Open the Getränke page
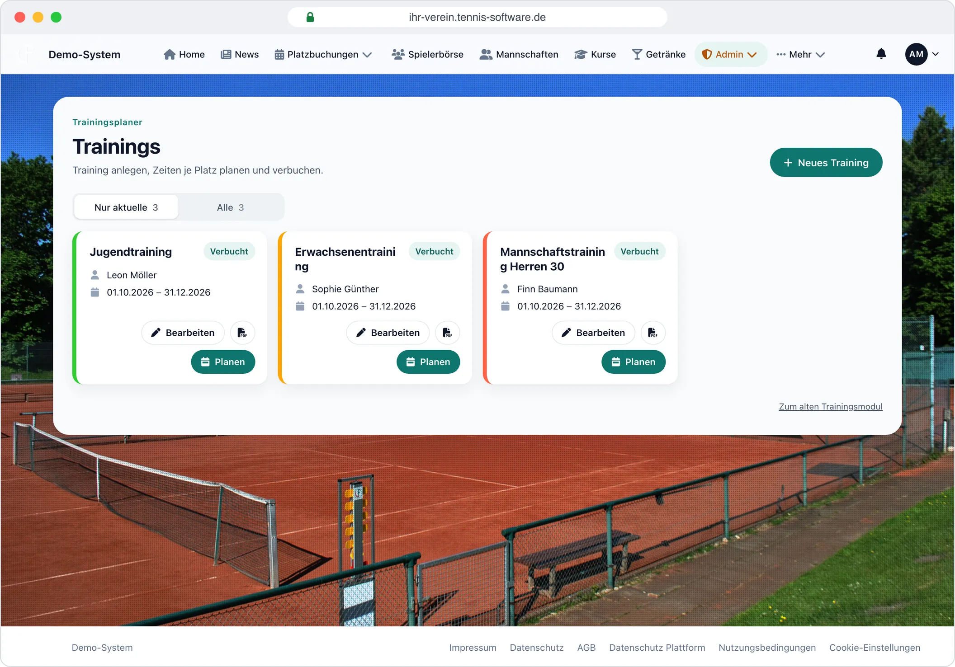 pos(659,54)
